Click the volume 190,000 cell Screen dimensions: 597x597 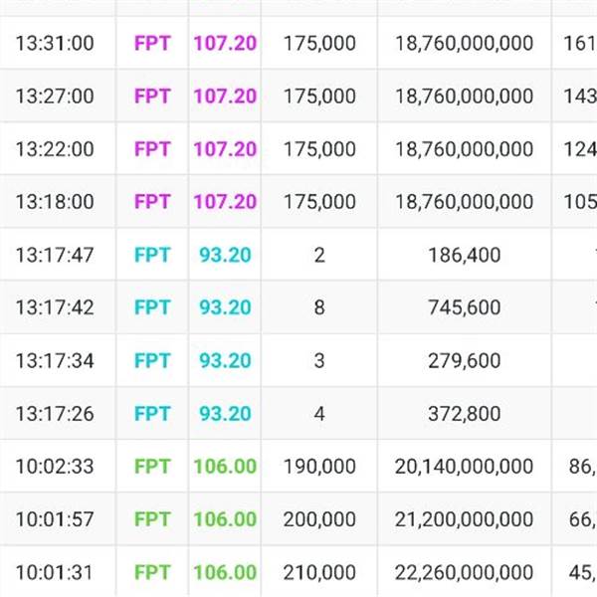pos(319,466)
